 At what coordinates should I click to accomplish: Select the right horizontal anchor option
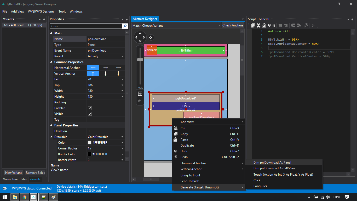[106, 68]
